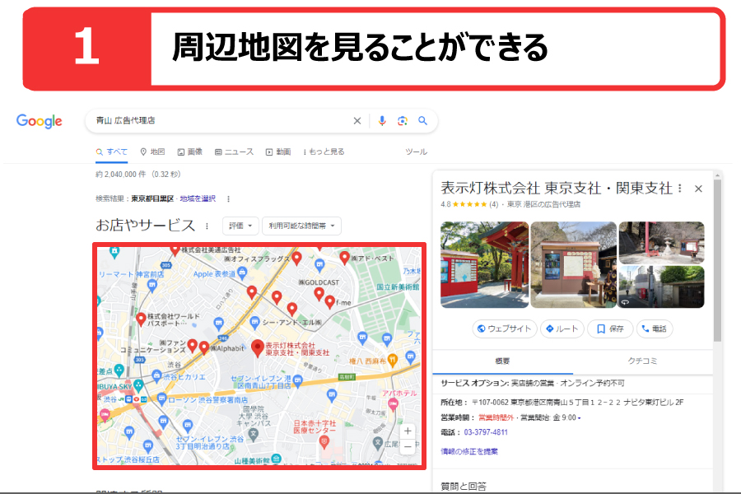Select the クチコミ tab in the panel
Image resolution: width=741 pixels, height=494 pixels.
pos(642,361)
